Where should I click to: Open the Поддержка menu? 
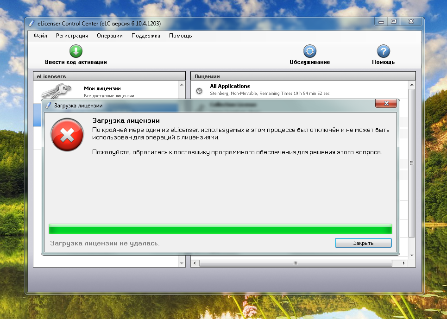tap(145, 36)
